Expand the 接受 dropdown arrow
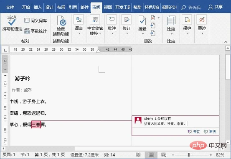This screenshot has height=159, width=231. (142, 34)
